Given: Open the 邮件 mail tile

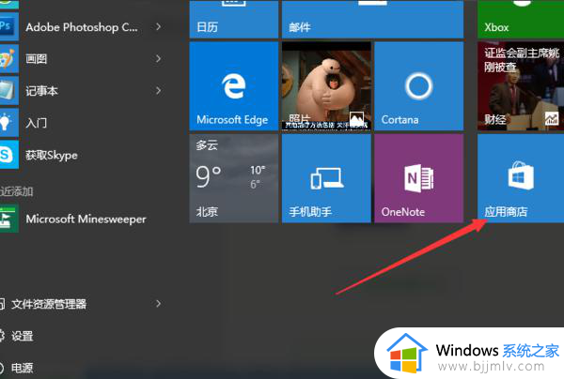Looking at the screenshot, I should (372, 19).
